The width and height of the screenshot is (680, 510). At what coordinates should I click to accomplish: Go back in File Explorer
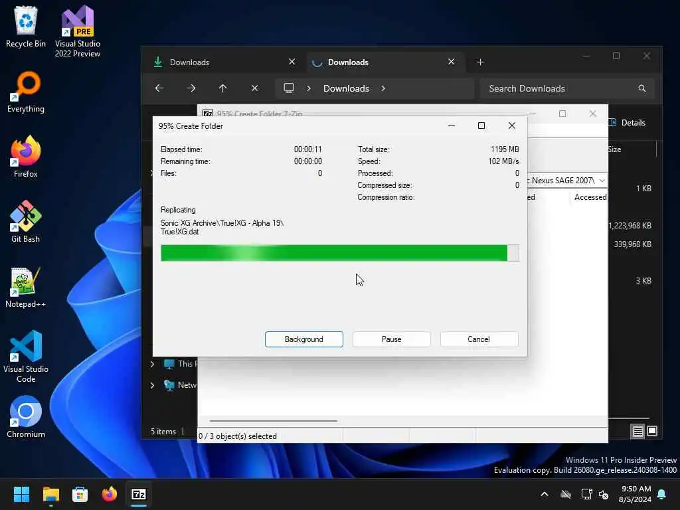[159, 88]
